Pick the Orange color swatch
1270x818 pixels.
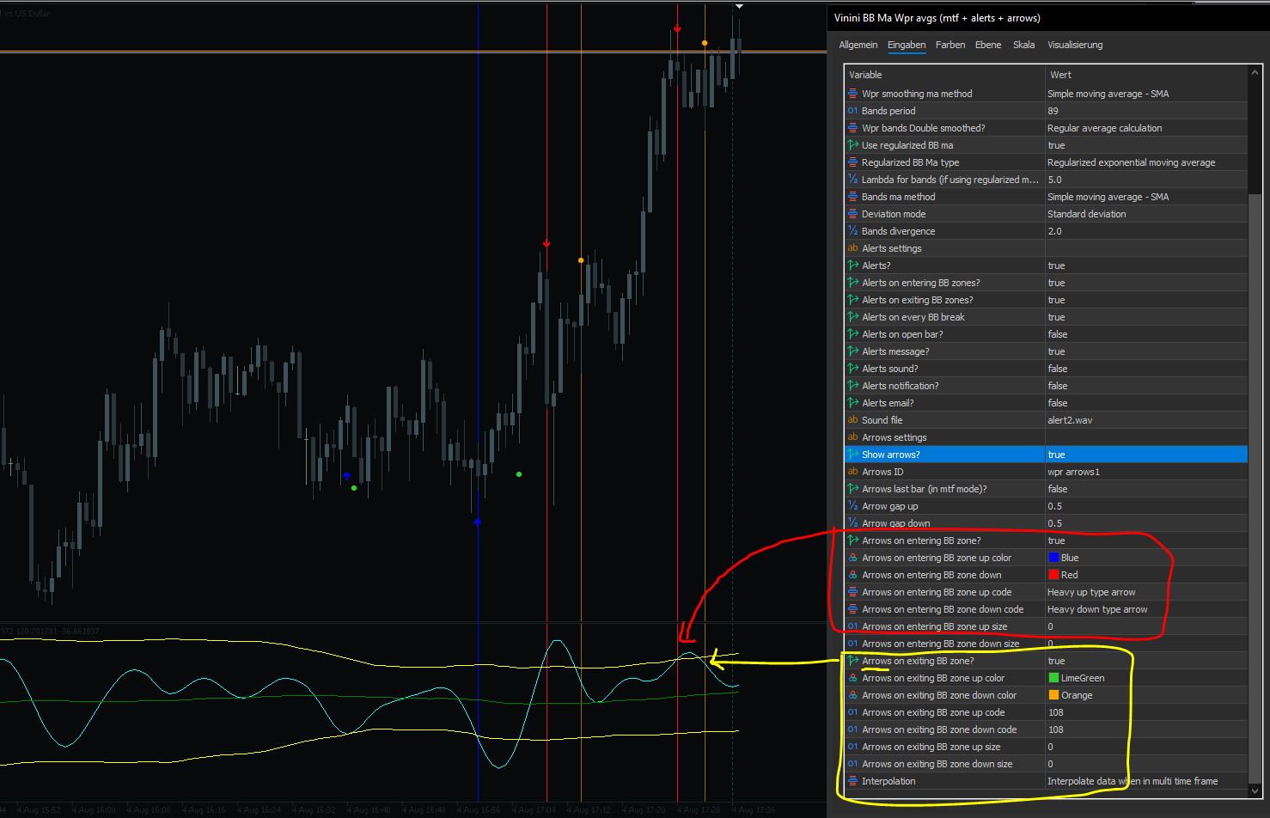pos(1053,695)
